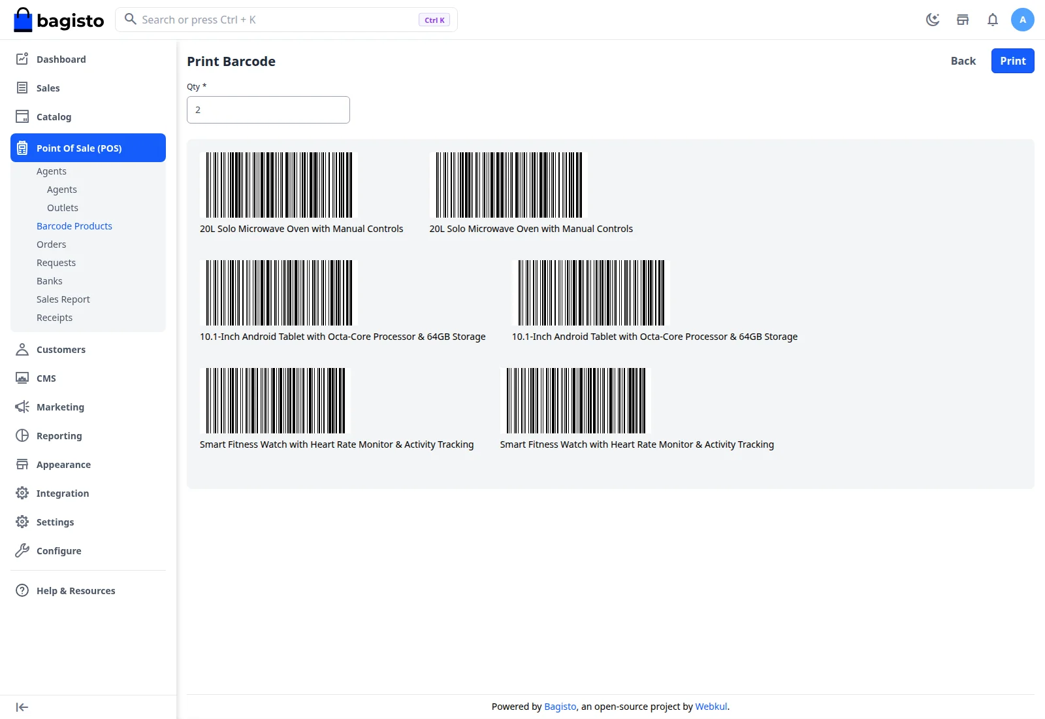Click first Smart Fitness Watch barcode image

pyautogui.click(x=276, y=401)
